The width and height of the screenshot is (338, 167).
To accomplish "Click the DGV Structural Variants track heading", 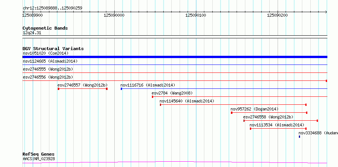I will tap(53, 49).
